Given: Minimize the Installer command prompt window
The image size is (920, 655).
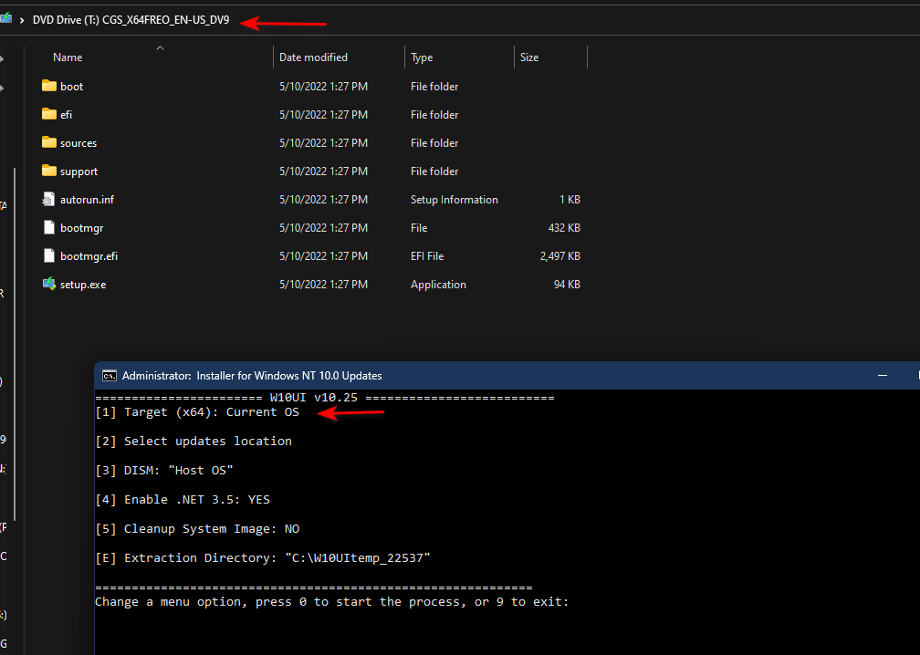Looking at the screenshot, I should pyautogui.click(x=883, y=375).
